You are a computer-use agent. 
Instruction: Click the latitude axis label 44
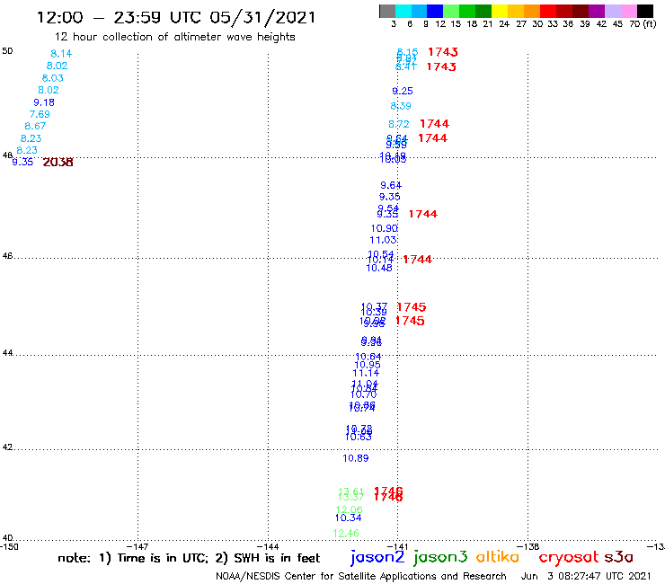[x=7, y=353]
